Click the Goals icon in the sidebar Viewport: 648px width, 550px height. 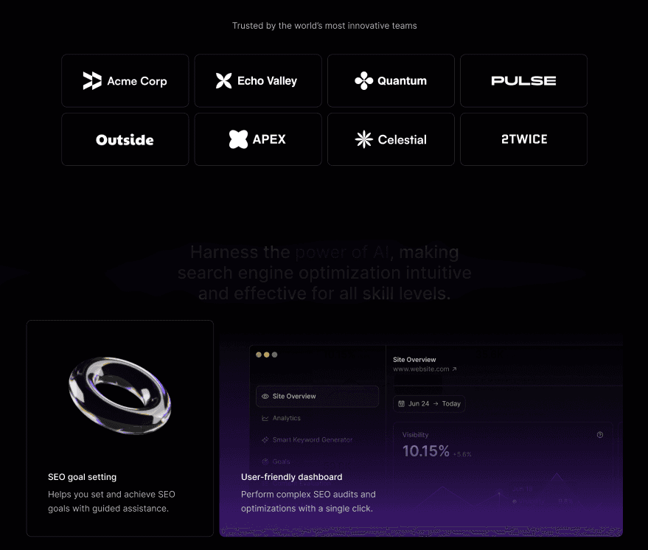tap(266, 462)
